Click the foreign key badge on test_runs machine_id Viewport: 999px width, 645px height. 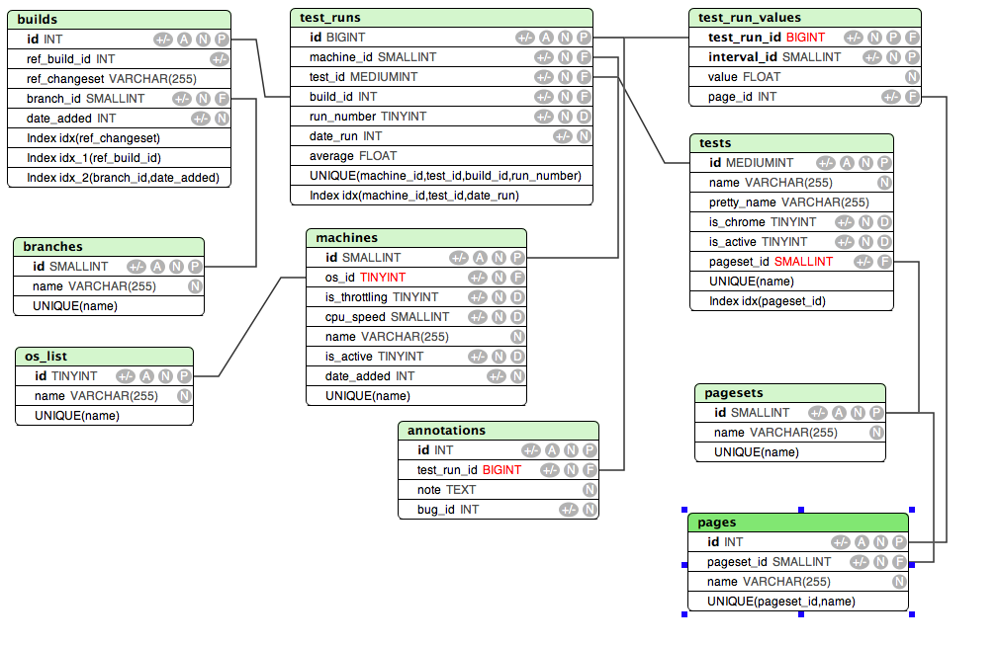point(584,57)
